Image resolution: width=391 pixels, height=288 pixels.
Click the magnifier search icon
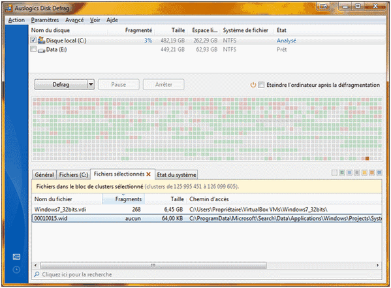click(x=37, y=274)
